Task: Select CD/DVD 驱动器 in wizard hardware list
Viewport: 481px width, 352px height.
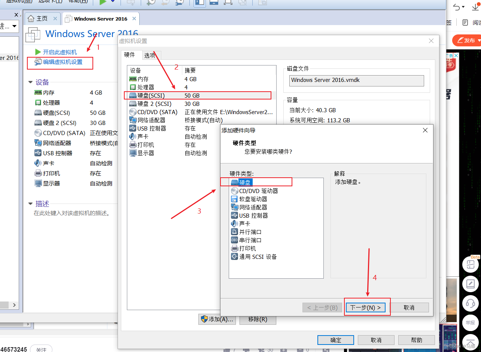Action: 255,191
